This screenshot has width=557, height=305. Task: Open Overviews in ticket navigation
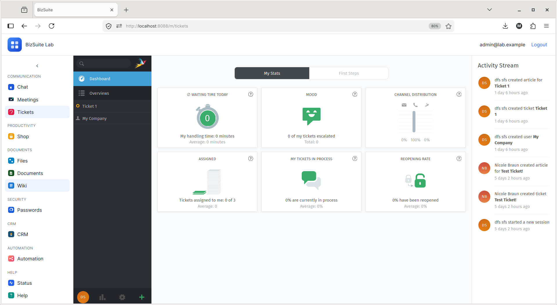coord(112,93)
